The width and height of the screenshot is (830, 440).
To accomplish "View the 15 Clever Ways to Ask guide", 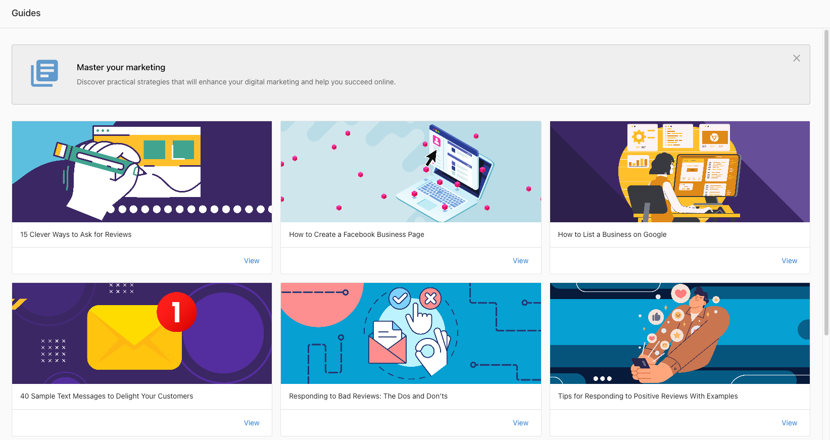I will (x=252, y=261).
